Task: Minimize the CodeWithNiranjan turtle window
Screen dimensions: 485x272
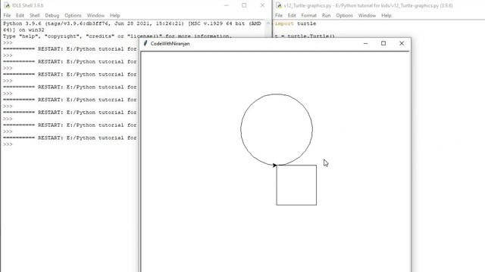Action: pos(365,44)
